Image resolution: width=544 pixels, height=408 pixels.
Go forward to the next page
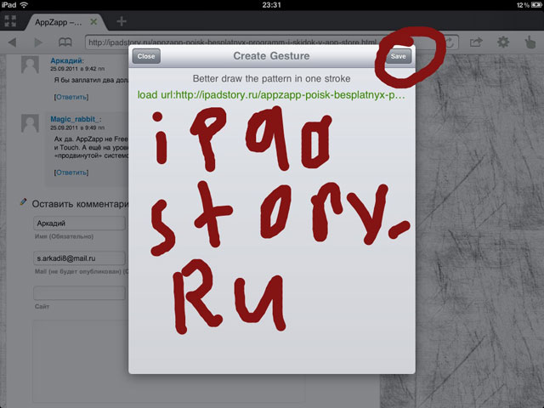pos(38,42)
